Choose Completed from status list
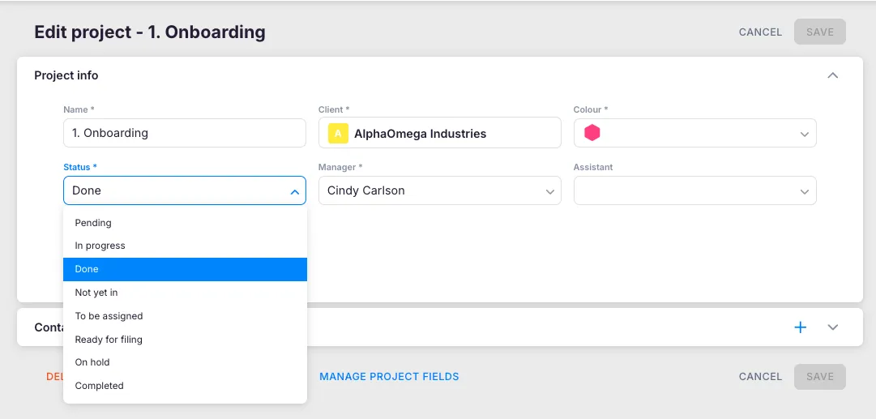 click(99, 386)
